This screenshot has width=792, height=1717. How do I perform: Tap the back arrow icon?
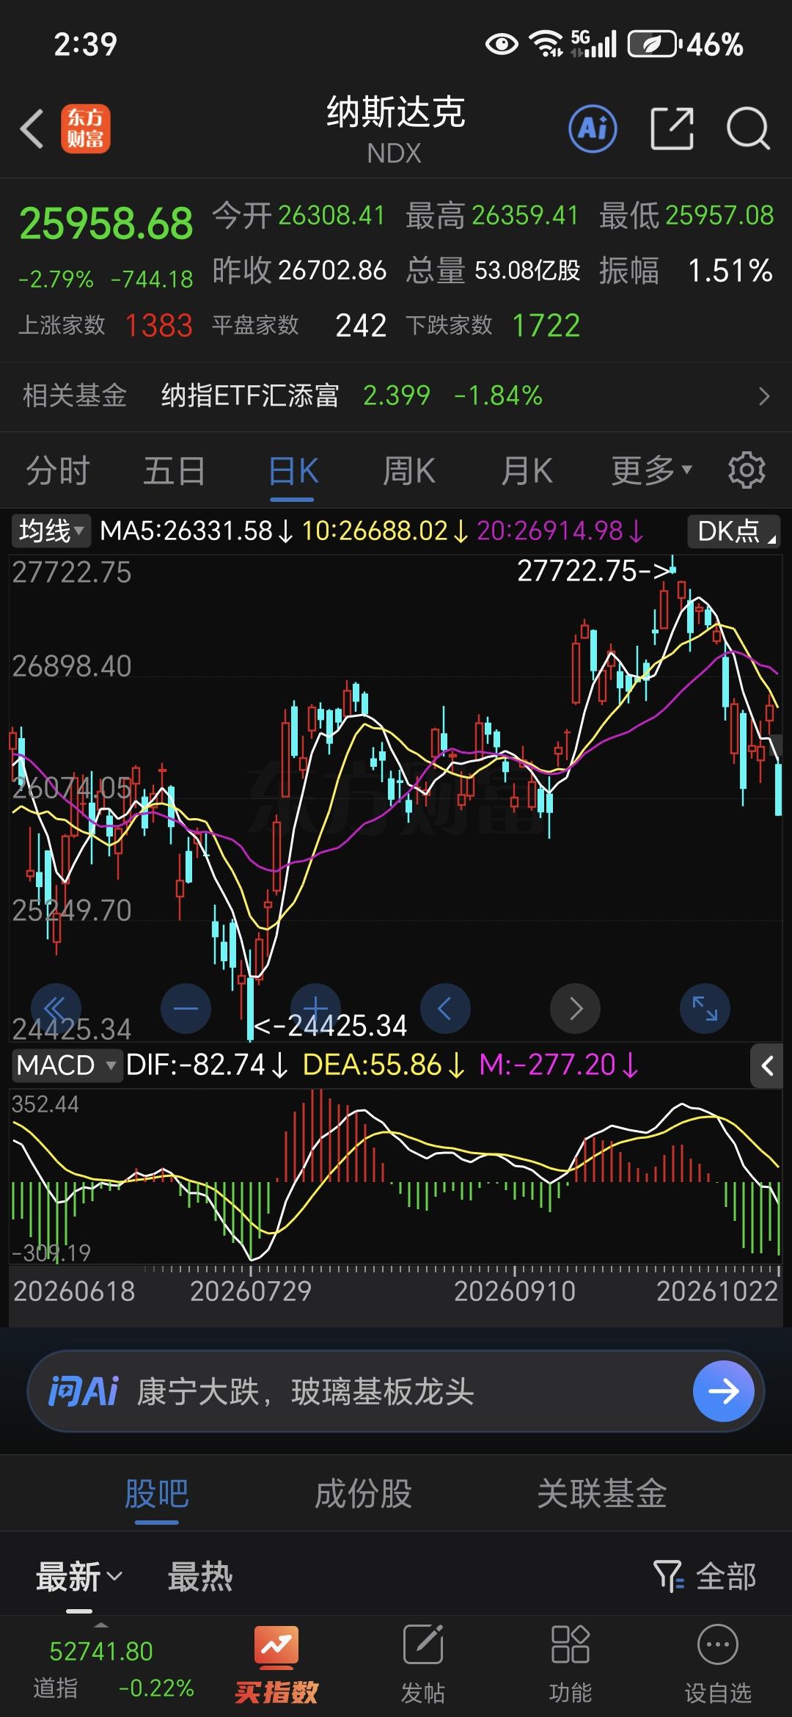pyautogui.click(x=32, y=129)
